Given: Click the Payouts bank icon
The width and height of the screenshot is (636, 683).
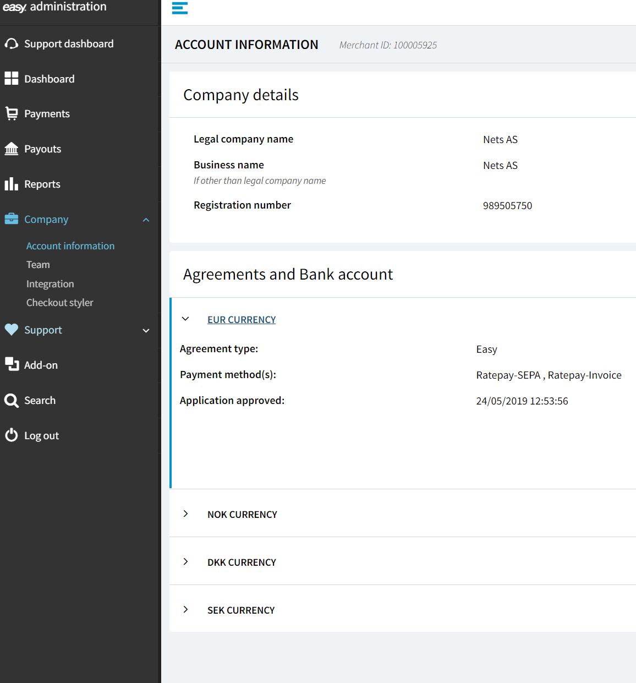Looking at the screenshot, I should pos(12,149).
